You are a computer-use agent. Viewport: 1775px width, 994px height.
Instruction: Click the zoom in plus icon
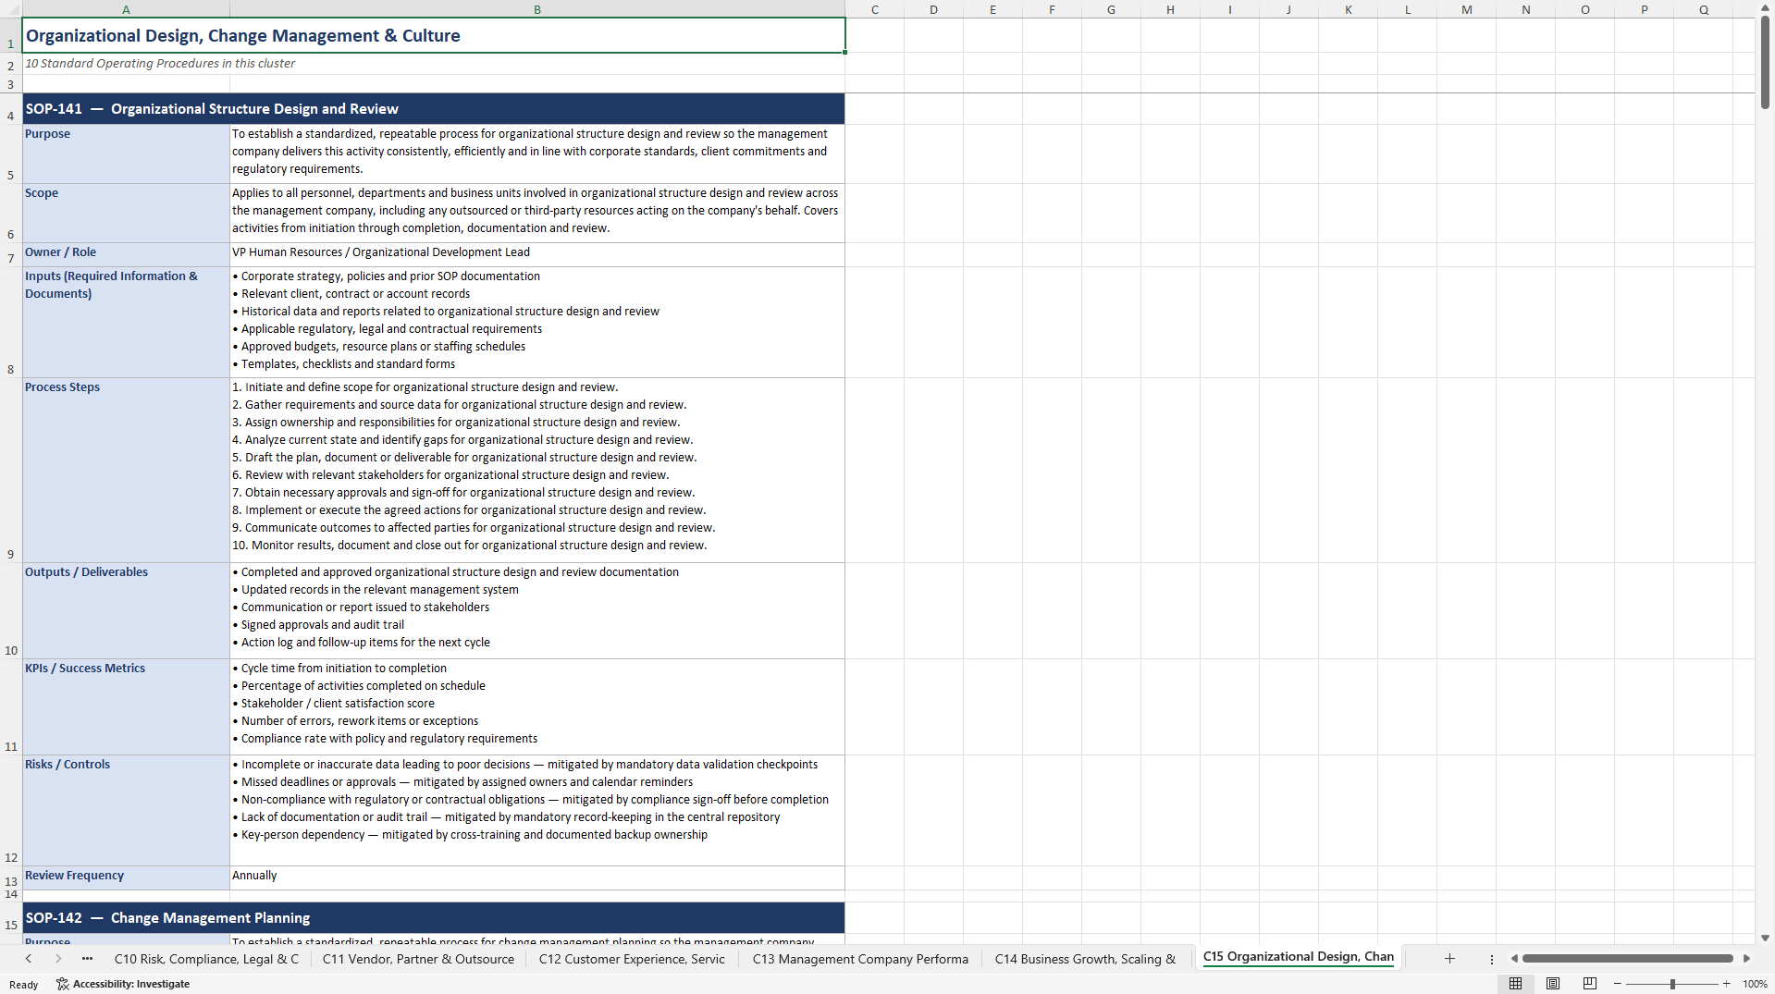(1727, 984)
